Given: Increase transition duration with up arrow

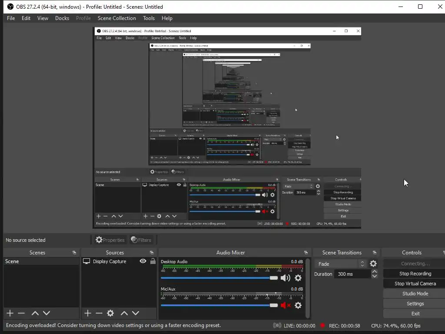Looking at the screenshot, I should point(375,272).
